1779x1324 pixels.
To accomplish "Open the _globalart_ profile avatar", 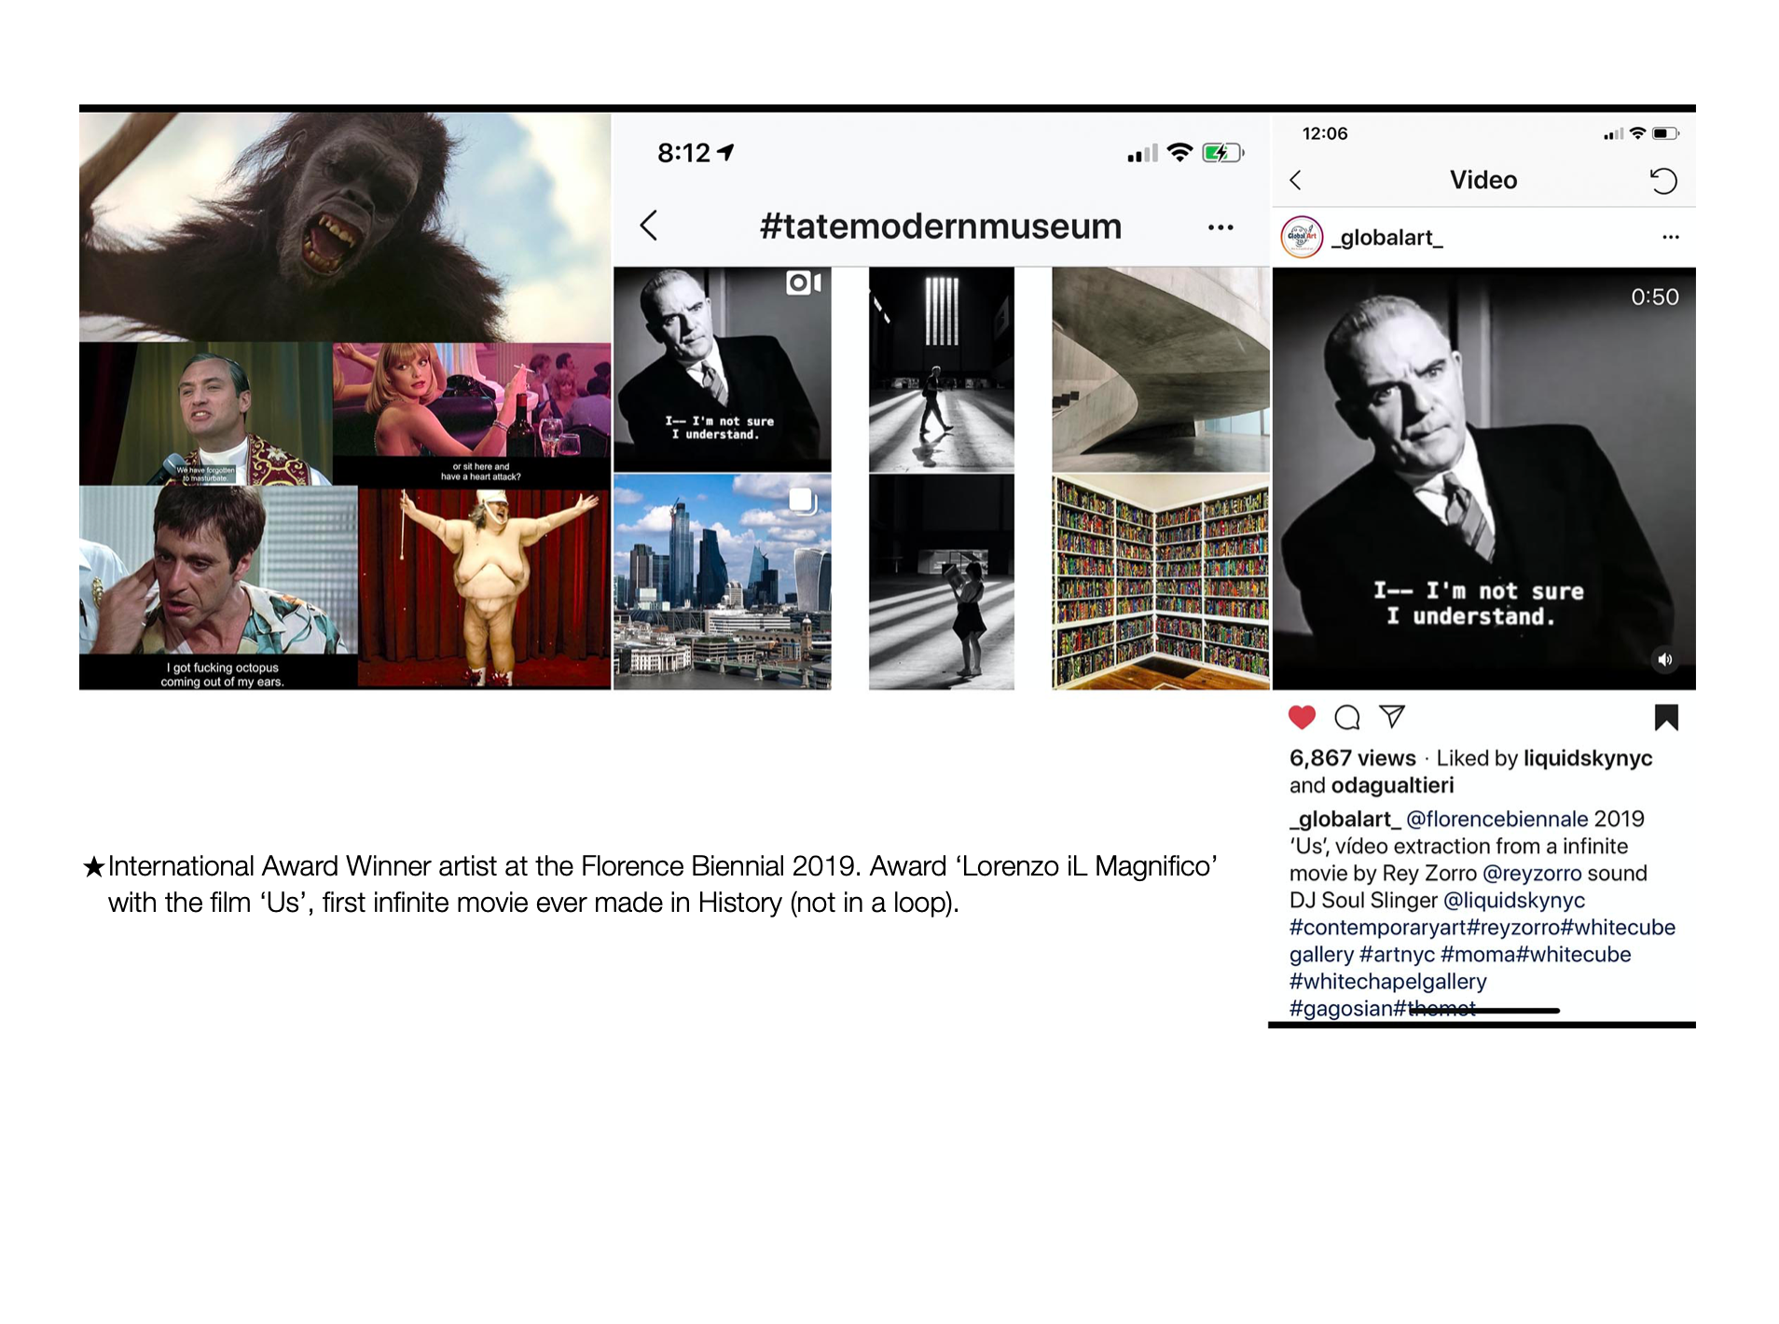I will click(x=1302, y=238).
